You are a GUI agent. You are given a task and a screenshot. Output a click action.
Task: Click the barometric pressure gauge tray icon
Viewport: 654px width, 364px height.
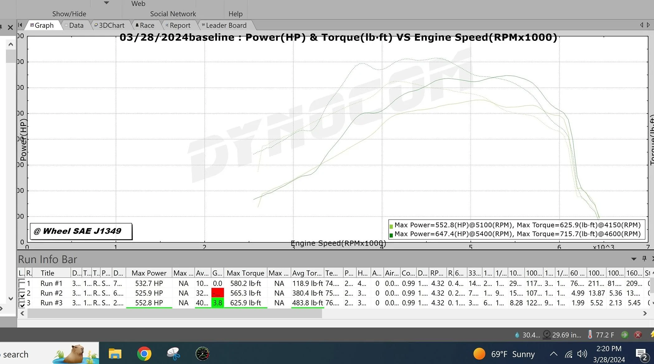tap(547, 335)
